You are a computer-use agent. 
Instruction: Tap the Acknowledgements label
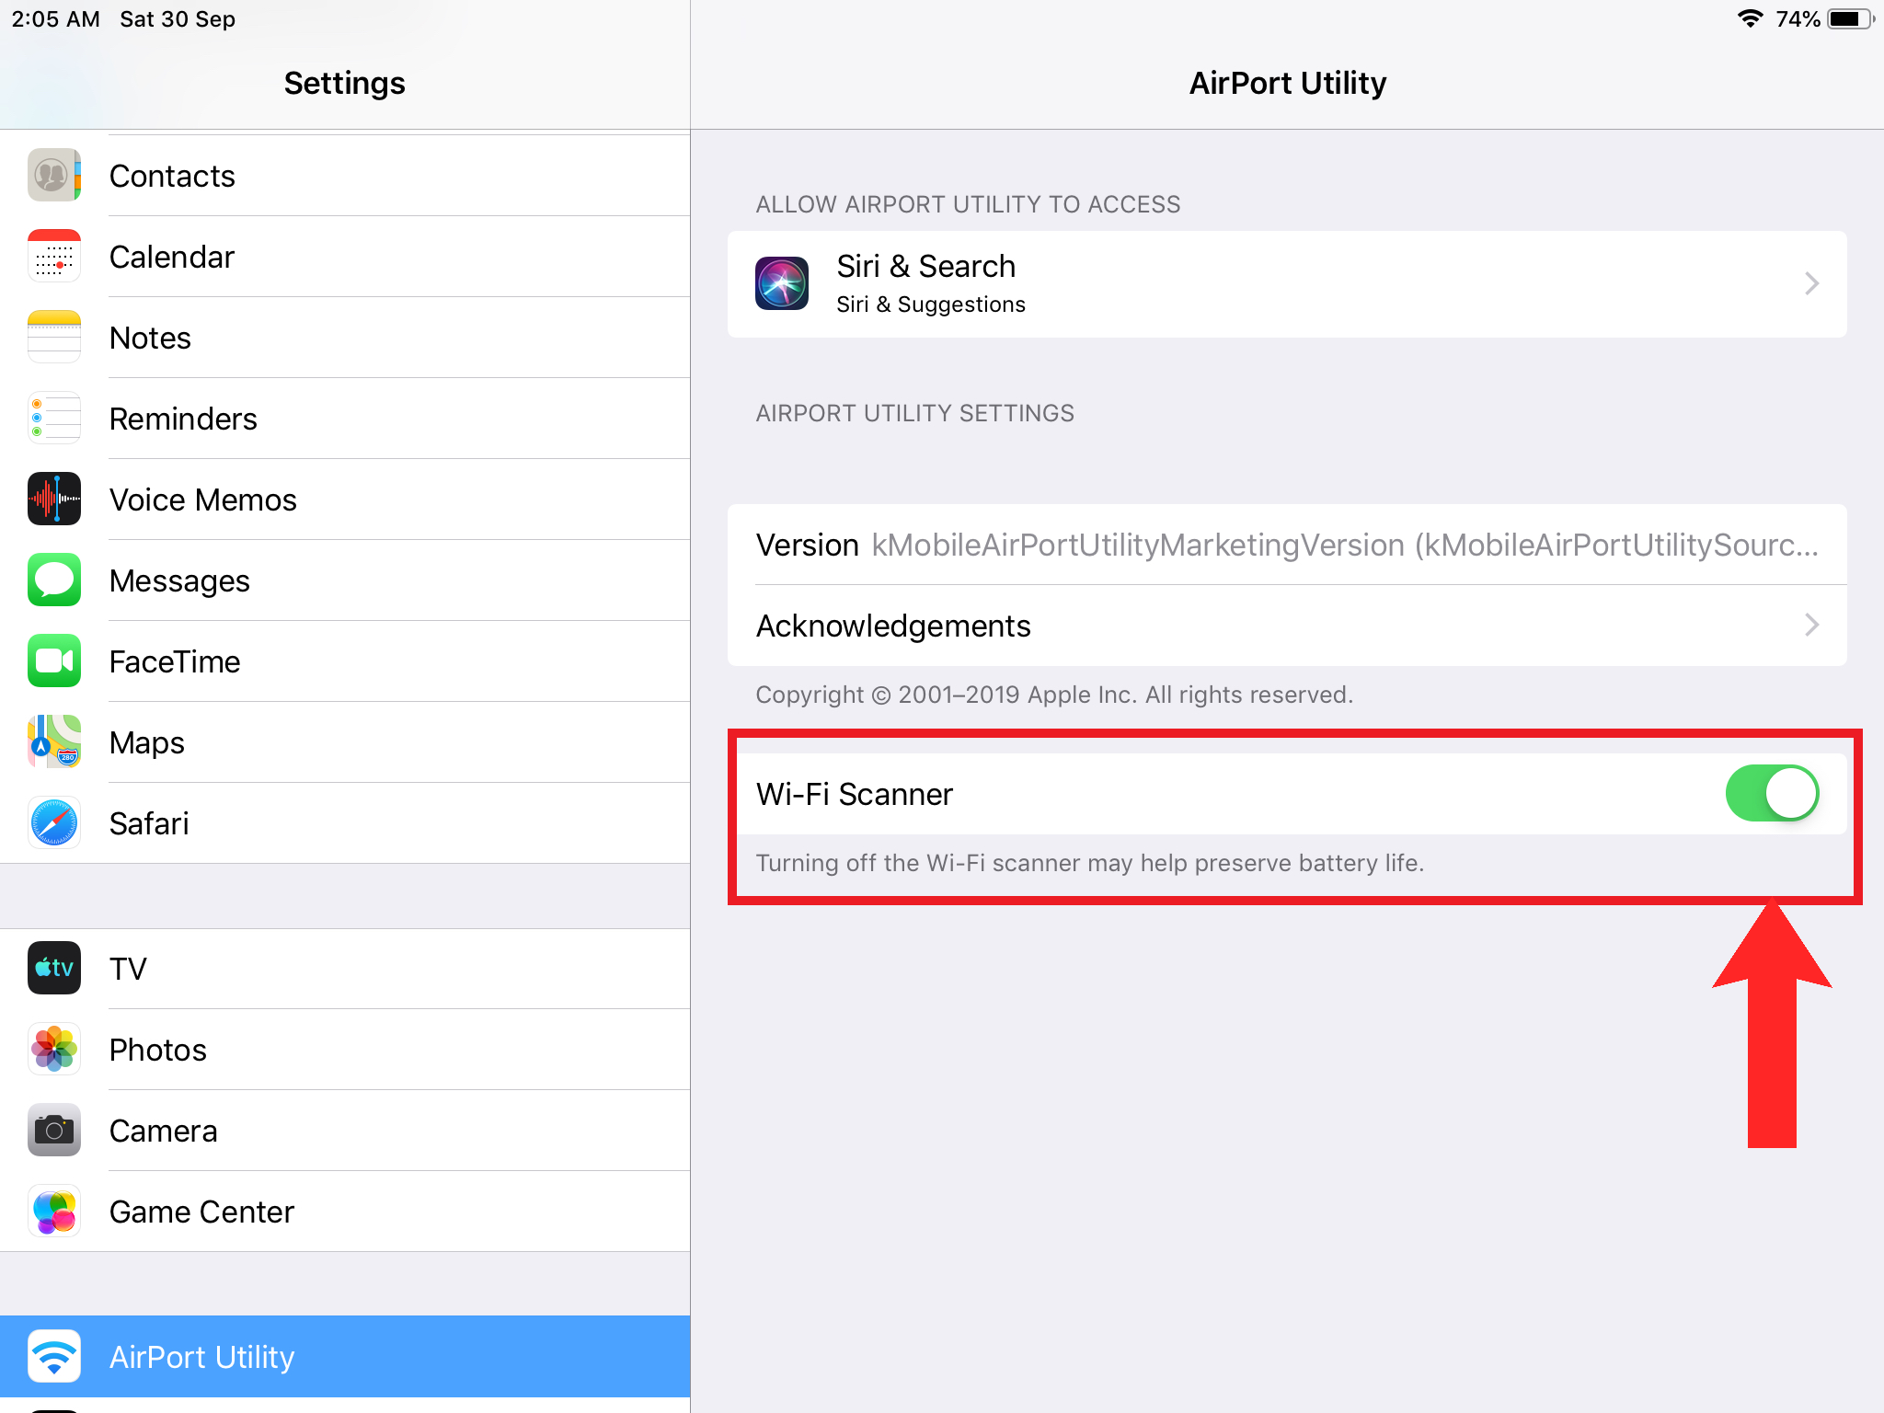click(893, 626)
